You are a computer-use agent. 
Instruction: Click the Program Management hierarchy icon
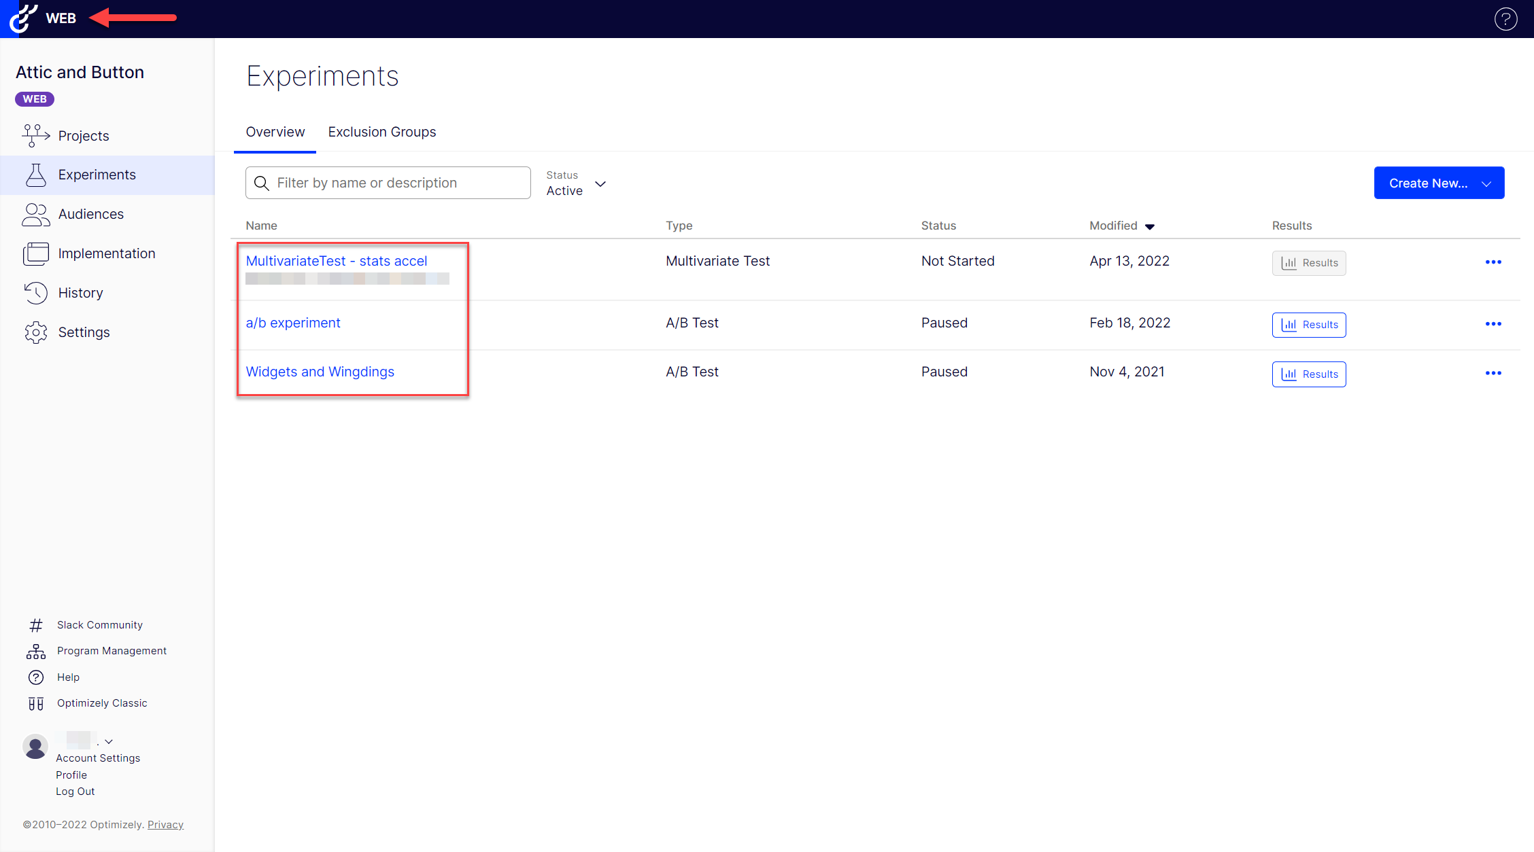pyautogui.click(x=36, y=651)
